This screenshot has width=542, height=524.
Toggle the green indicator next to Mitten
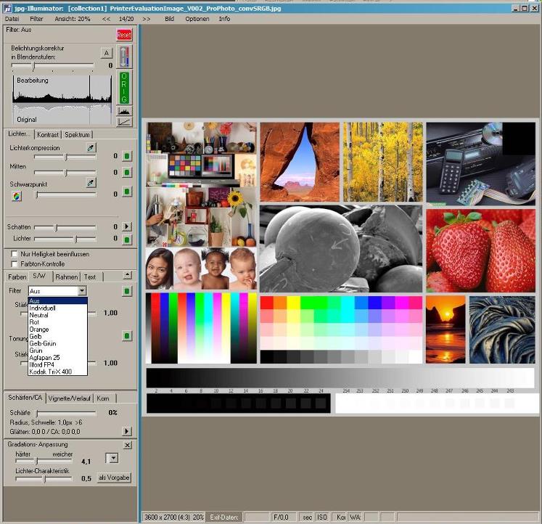click(126, 173)
